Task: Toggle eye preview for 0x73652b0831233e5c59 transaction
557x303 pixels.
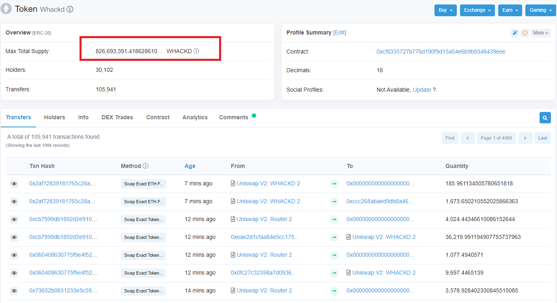Action: pyautogui.click(x=14, y=291)
